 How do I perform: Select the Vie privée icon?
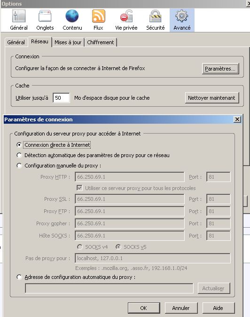(126, 16)
